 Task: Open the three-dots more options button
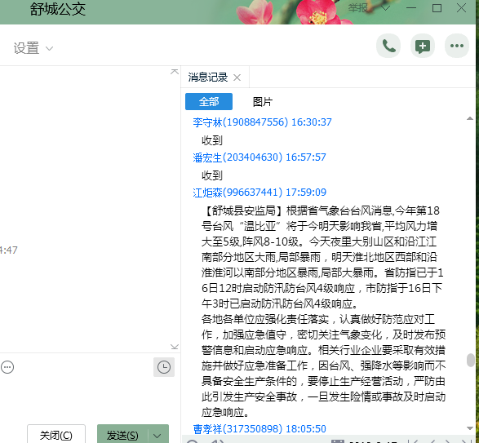457,47
